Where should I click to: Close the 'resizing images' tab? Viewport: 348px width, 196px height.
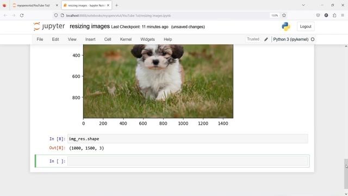[108, 5]
